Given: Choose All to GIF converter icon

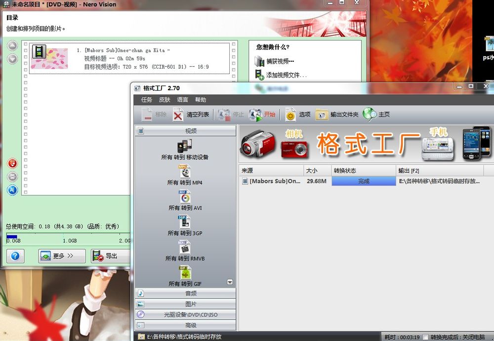Looking at the screenshot, I should (x=185, y=273).
